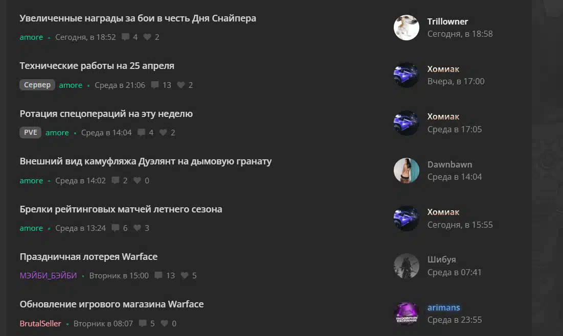The height and width of the screenshot is (336, 563).
Task: Go to the last post Сегодня, в 18:58
Action: pyautogui.click(x=460, y=34)
